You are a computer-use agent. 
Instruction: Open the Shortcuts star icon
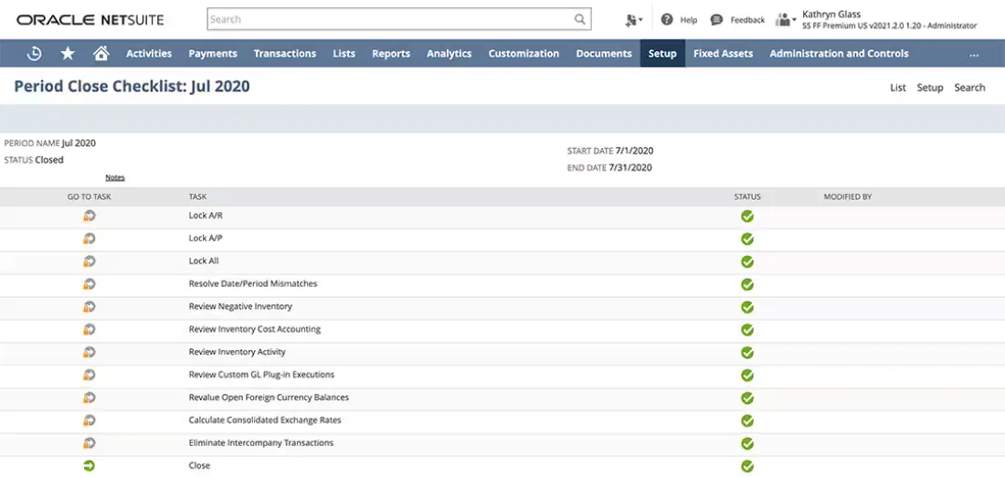(x=68, y=54)
